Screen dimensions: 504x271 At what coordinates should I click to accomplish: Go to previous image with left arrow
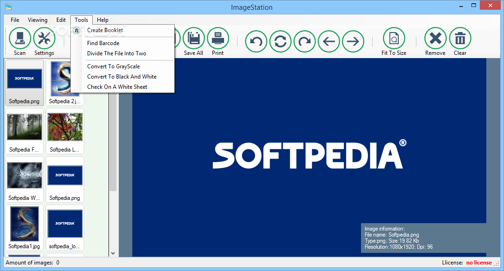[x=329, y=41]
